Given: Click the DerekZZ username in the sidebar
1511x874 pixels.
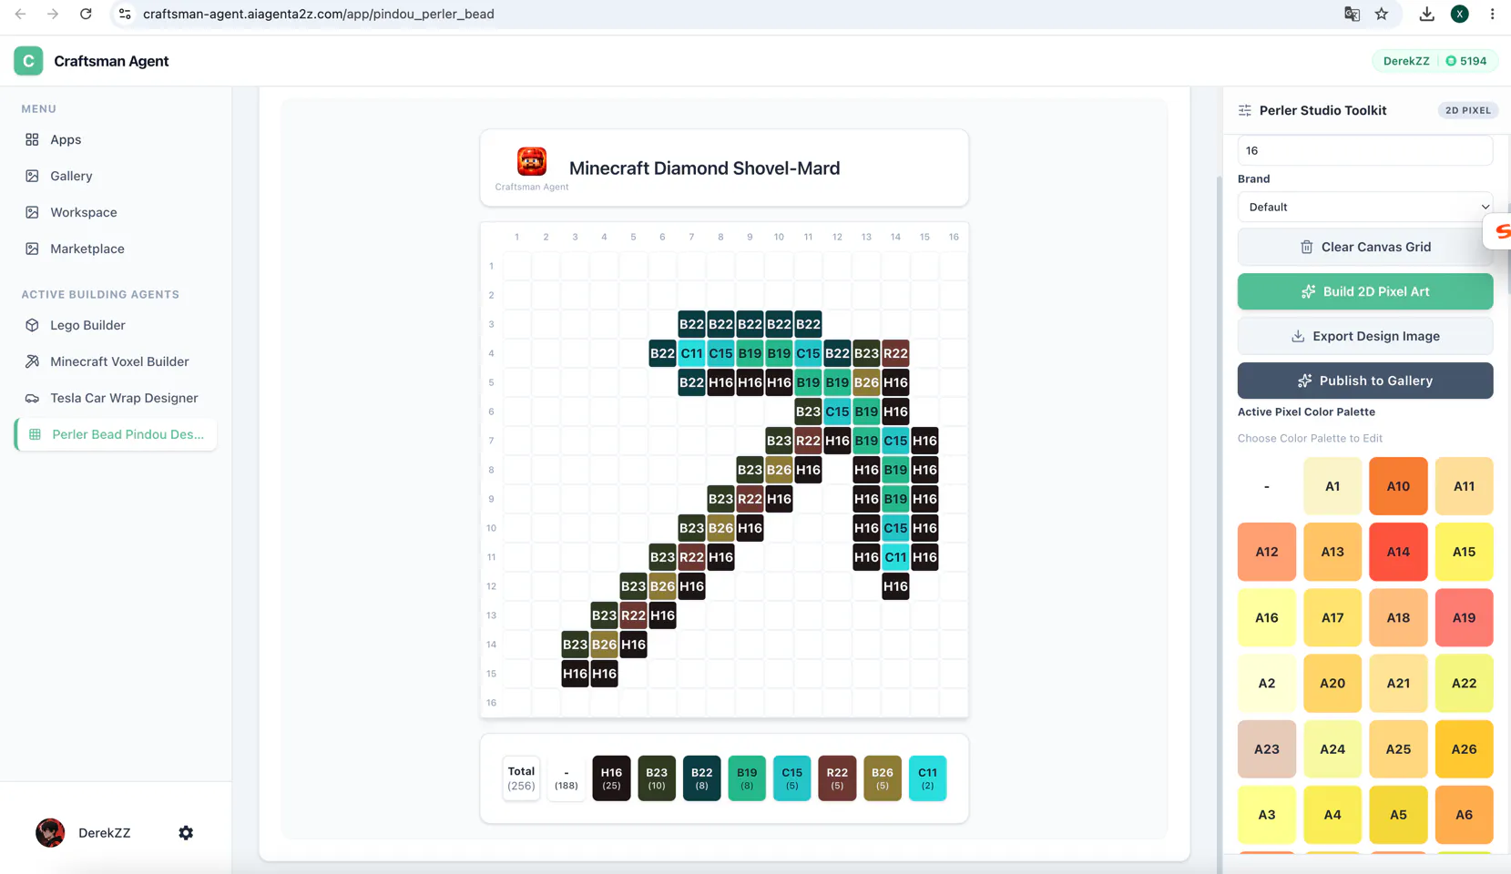Looking at the screenshot, I should pos(105,833).
